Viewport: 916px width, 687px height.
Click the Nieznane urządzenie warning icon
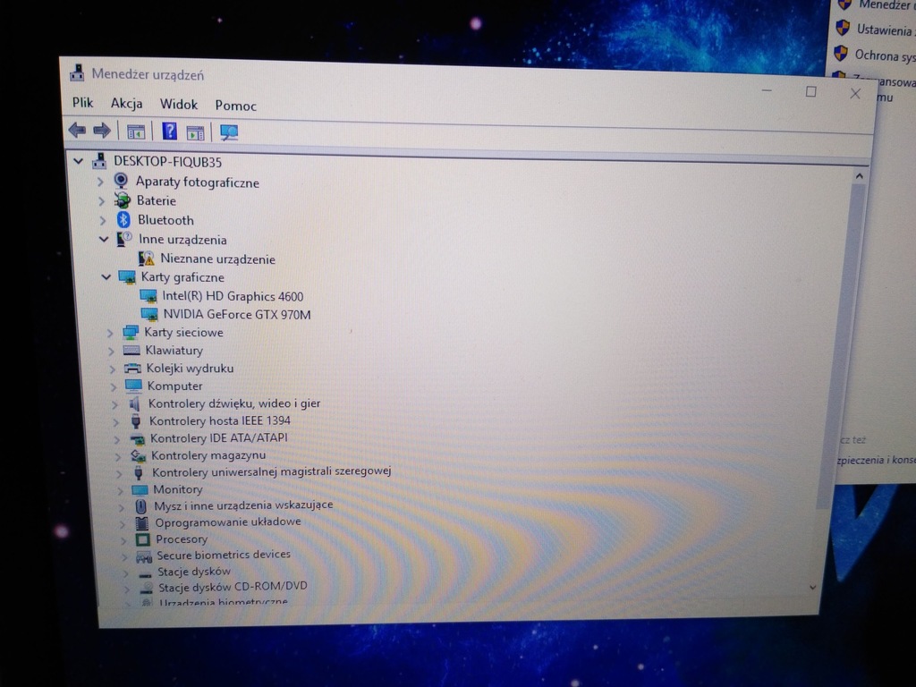(146, 259)
